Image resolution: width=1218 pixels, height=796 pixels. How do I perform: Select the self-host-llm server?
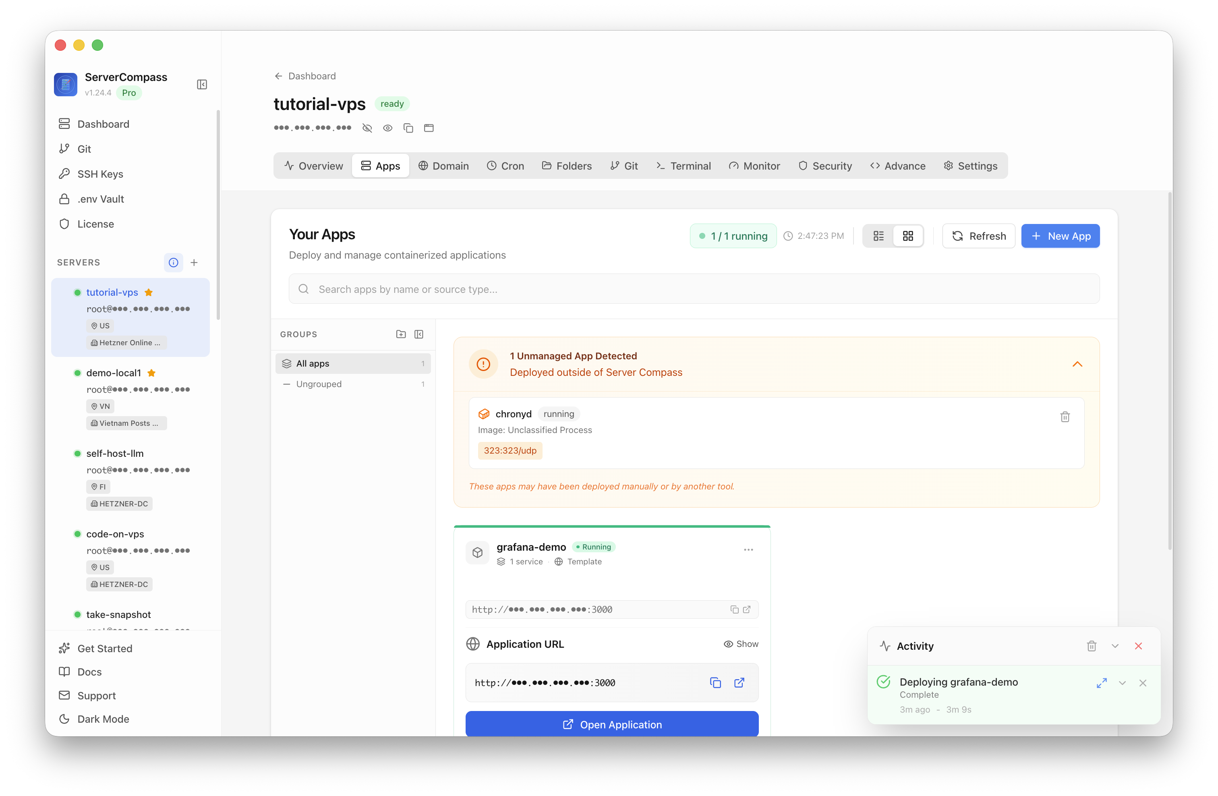coord(130,478)
